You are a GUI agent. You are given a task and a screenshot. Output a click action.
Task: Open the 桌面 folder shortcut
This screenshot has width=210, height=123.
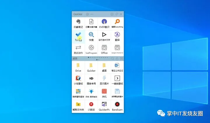click(104, 67)
